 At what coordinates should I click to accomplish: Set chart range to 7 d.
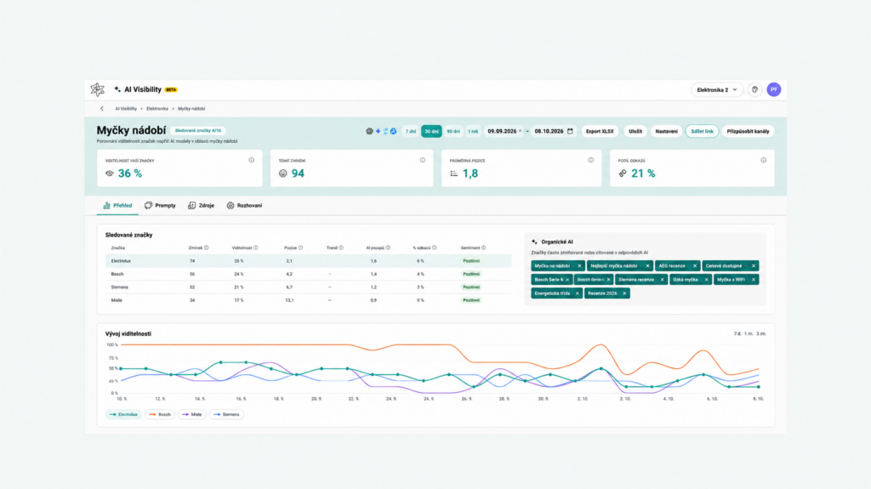click(737, 334)
